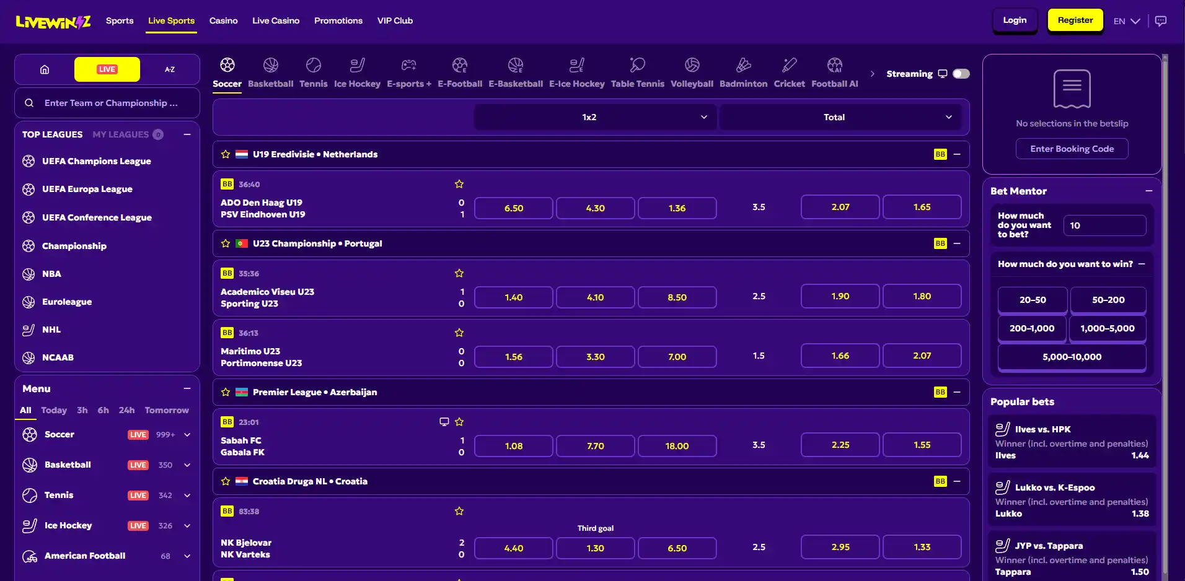This screenshot has height=581, width=1185.
Task: Open stream icon for Sabah FC match
Action: tap(444, 422)
